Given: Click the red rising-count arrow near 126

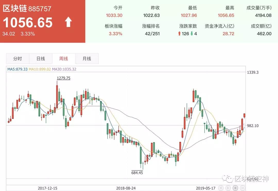Looking at the screenshot, I should pos(179,33).
